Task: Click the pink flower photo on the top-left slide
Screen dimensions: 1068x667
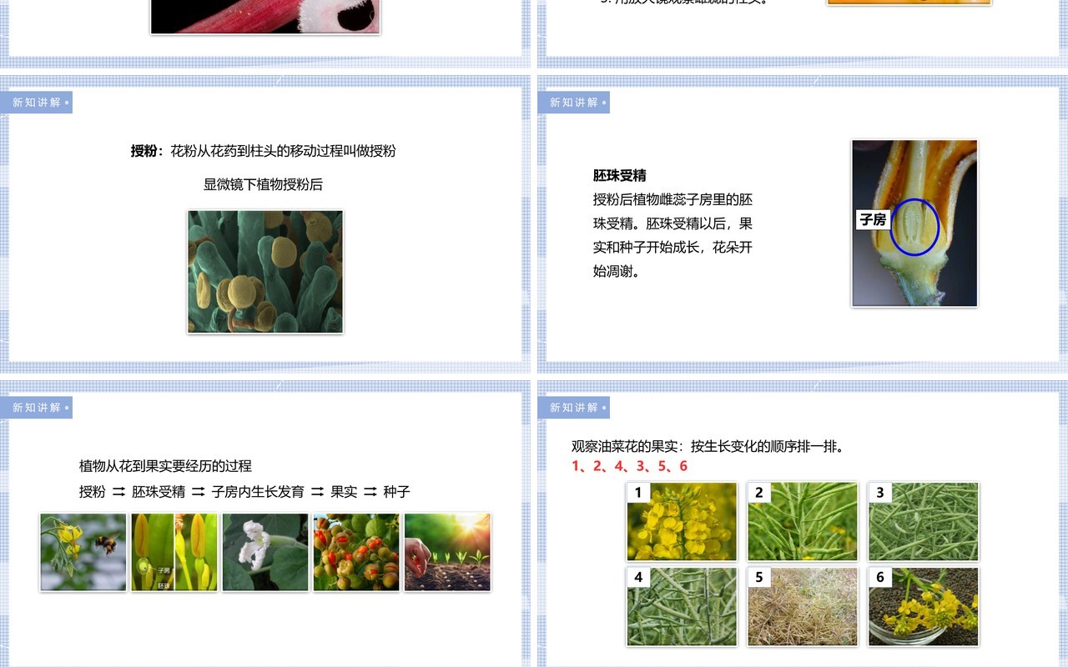Action: pos(265,17)
